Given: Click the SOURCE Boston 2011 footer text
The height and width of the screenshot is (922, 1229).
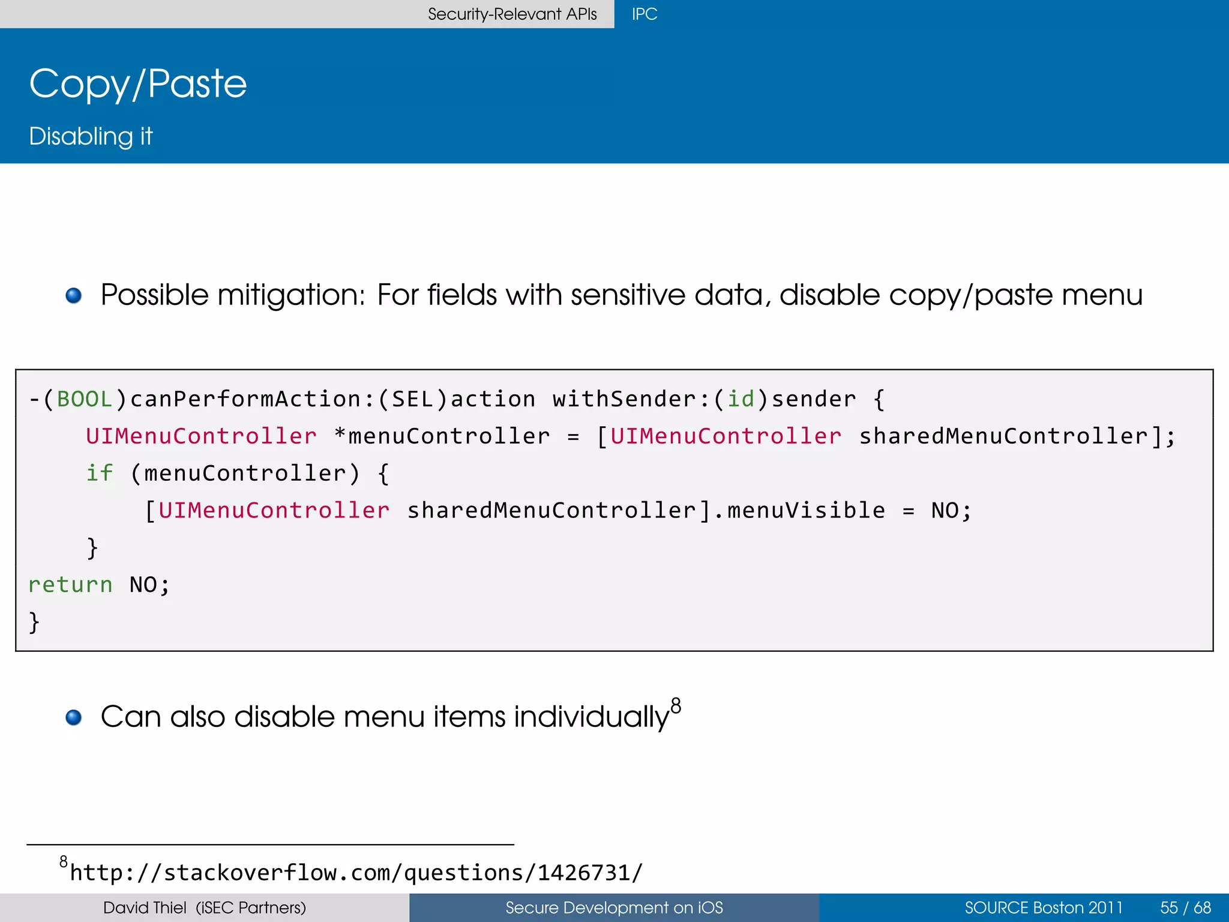Looking at the screenshot, I should point(1044,908).
